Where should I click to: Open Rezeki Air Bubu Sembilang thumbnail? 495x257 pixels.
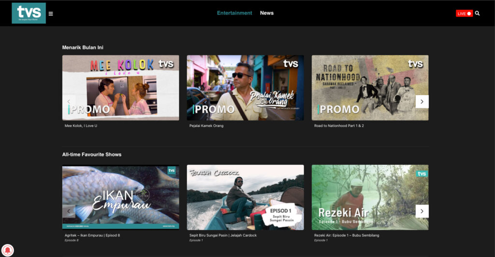[370, 197]
